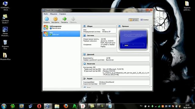The width and height of the screenshot is (195, 109).
Task: Open Adobe Photoshop desktop icon
Action: (x=5, y=31)
